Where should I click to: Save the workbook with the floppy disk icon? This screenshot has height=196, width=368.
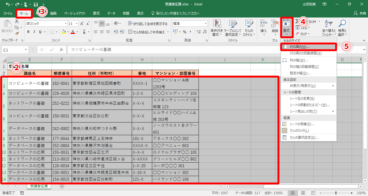pyautogui.click(x=36, y=4)
